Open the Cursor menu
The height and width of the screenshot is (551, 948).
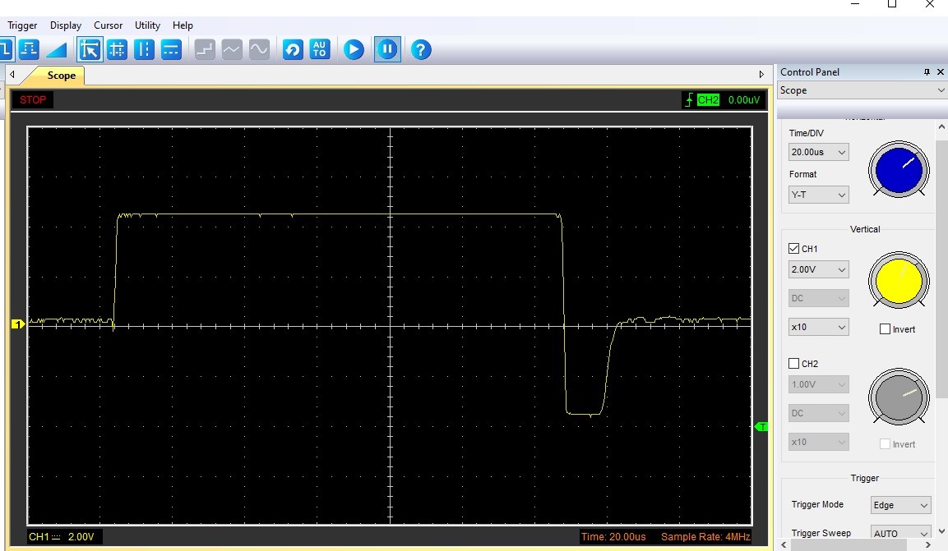coord(109,25)
